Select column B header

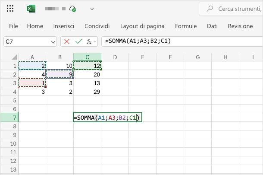59,57
